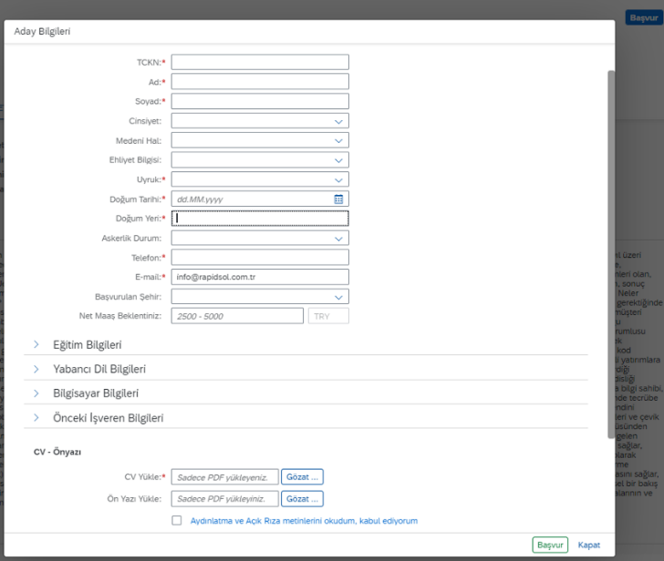Click the CV - Önyazı section heading
The image size is (664, 561).
57,452
